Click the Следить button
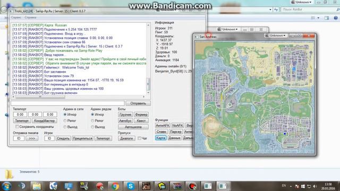 coord(63,138)
